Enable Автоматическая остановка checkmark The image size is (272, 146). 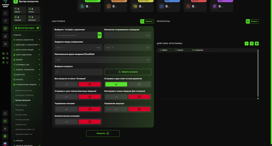coord(67,122)
